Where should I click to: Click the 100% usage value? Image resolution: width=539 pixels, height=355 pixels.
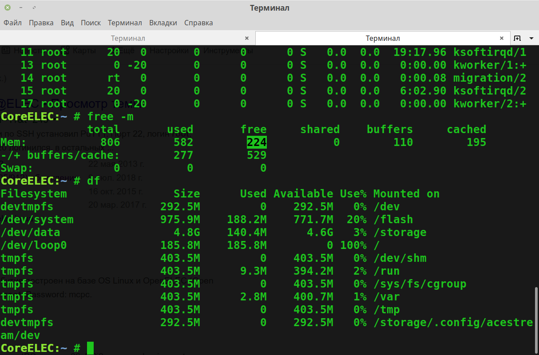[353, 245]
